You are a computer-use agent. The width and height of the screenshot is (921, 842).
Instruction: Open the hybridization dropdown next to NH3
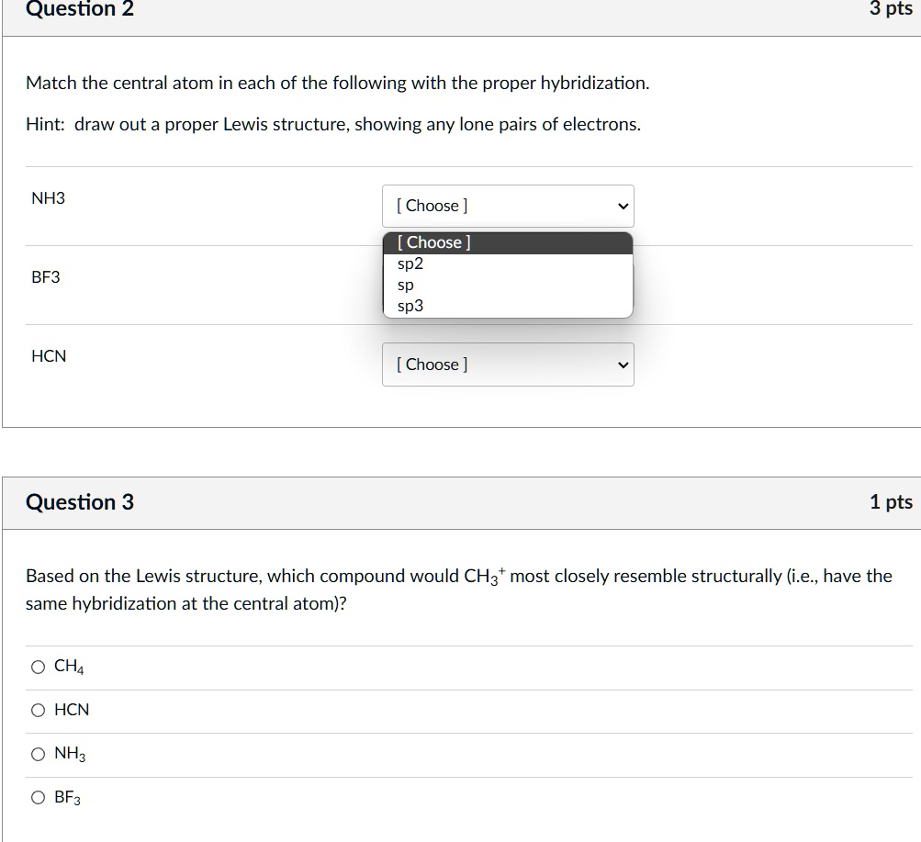pos(508,206)
